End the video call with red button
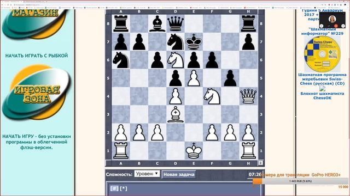 click(336, 26)
